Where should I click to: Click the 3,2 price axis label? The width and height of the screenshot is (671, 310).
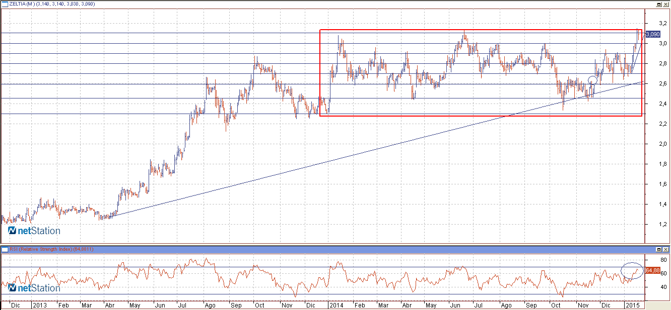(663, 23)
